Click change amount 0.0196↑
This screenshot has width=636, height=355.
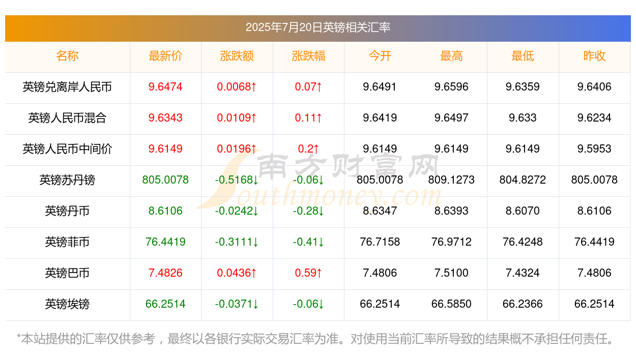[237, 149]
